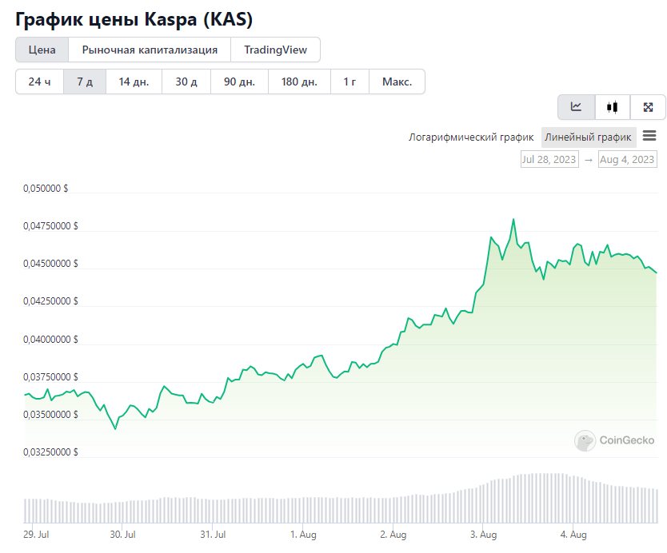Select the 24 ч time range
This screenshot has height=553, width=667.
pos(39,82)
